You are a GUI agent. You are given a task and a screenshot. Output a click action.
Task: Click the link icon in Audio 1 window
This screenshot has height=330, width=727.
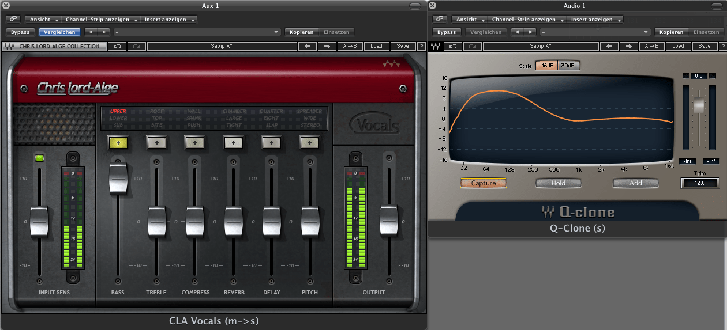click(440, 20)
